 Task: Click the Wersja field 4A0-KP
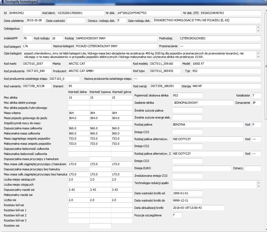pyautogui.click(x=226, y=86)
